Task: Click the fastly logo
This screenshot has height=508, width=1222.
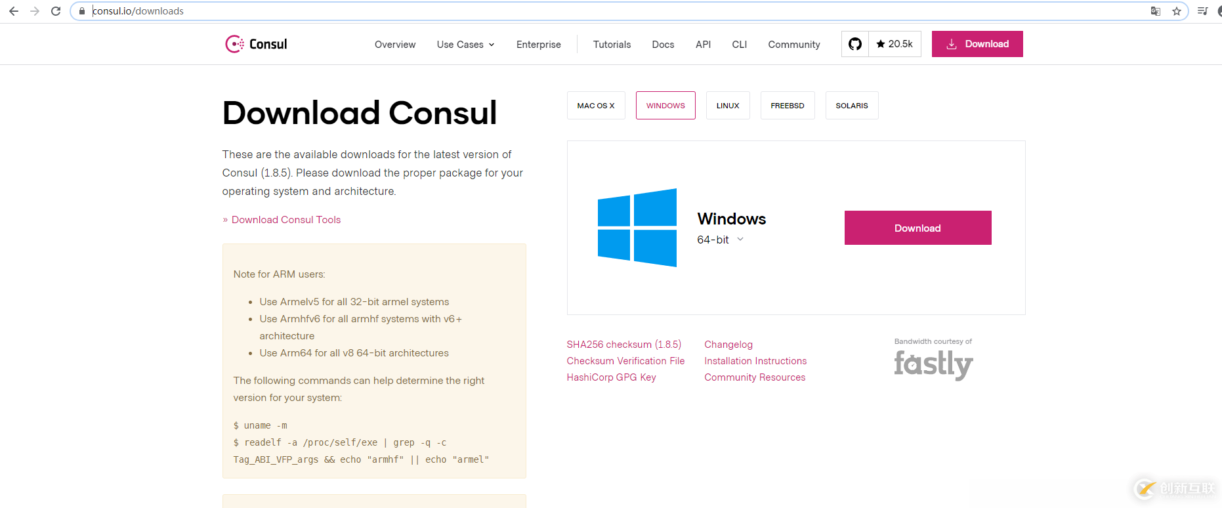Action: click(x=933, y=364)
